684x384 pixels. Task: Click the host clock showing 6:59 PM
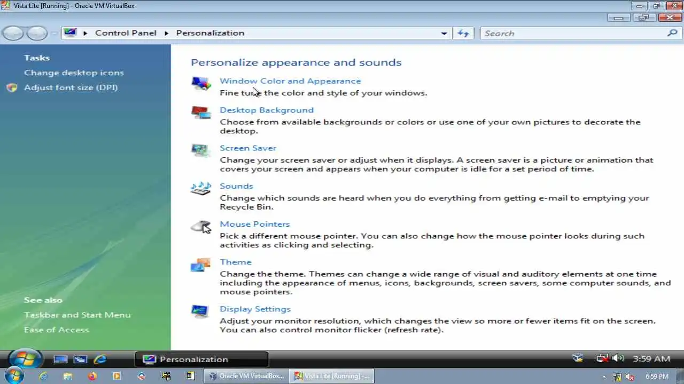[x=657, y=377]
